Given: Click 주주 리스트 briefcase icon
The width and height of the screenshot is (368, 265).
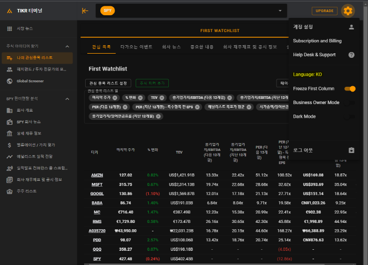Looking at the screenshot, I should pos(9,191).
